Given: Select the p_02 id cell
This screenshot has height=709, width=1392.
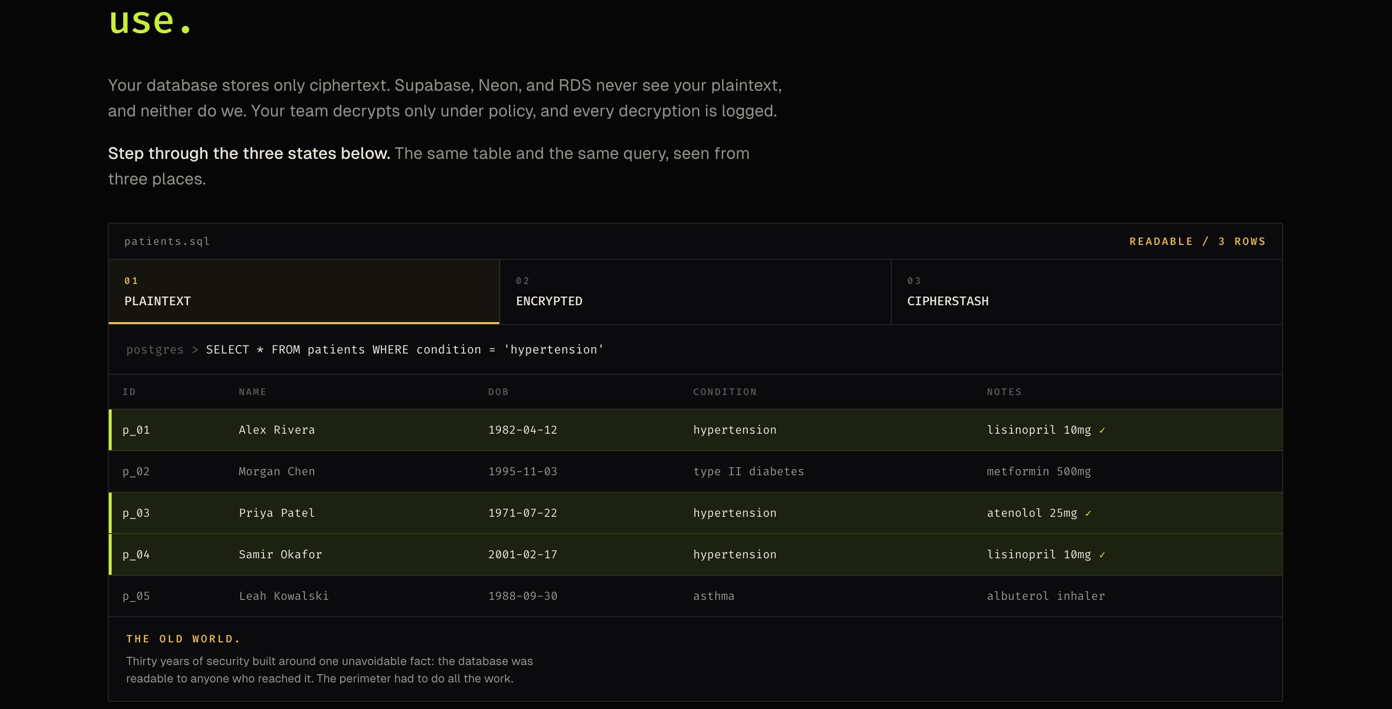Looking at the screenshot, I should tap(136, 471).
